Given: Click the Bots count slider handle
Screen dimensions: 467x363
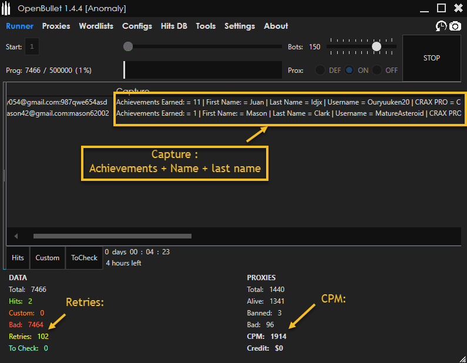Looking at the screenshot, I should tap(377, 46).
